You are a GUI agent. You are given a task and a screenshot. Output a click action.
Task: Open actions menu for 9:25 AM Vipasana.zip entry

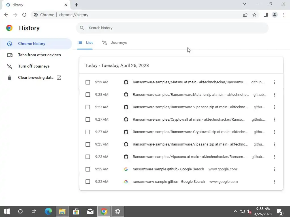point(274,144)
